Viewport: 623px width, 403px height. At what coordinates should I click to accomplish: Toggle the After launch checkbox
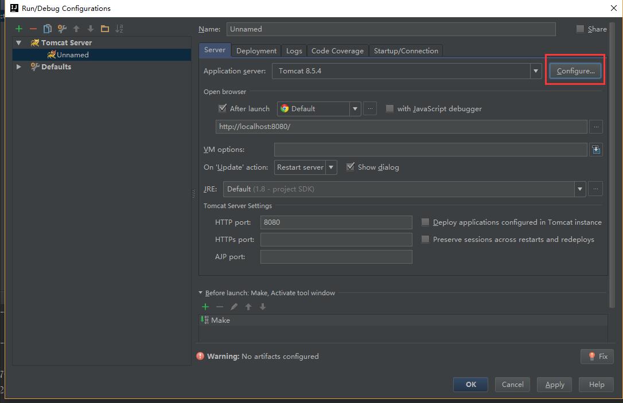[223, 108]
